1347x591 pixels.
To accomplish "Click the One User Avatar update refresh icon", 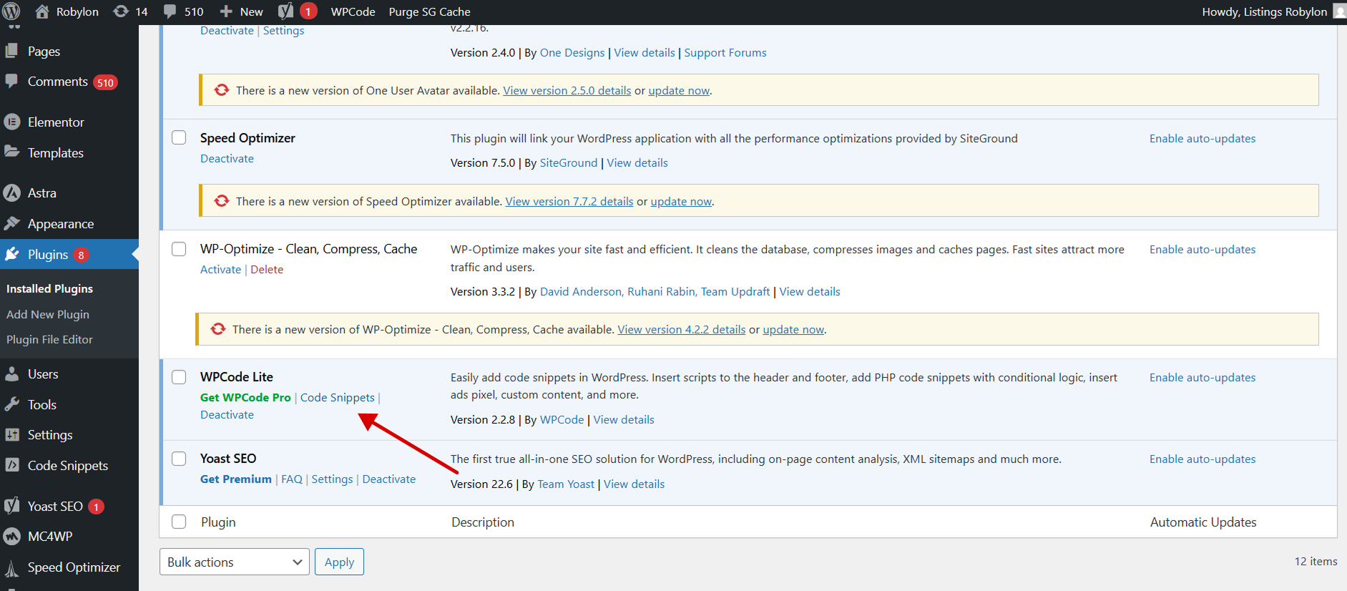I will click(222, 90).
